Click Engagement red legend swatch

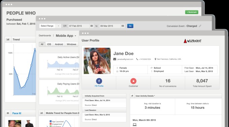(x=51, y=124)
